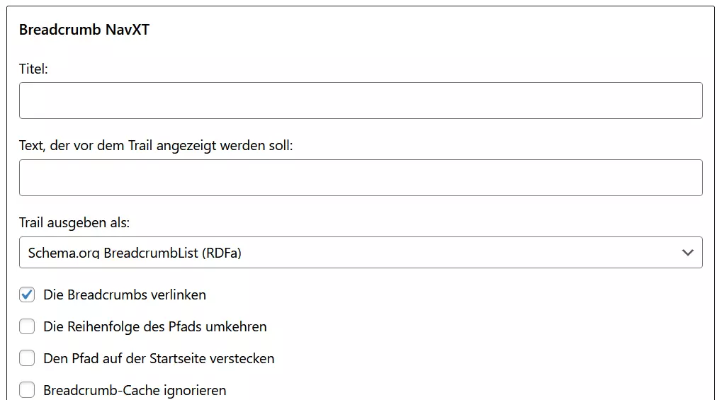This screenshot has height=400, width=717.
Task: Click the empty checkbox square beside 'Startseite verstecken'
Action: point(27,358)
